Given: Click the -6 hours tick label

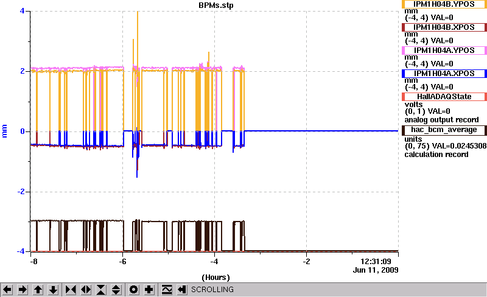Looking at the screenshot, I should 123,261.
